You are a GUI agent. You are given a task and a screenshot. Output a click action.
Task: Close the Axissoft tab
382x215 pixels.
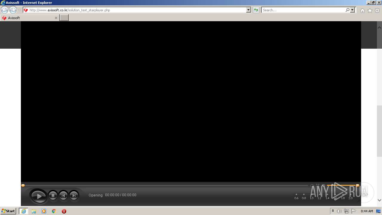(x=56, y=18)
